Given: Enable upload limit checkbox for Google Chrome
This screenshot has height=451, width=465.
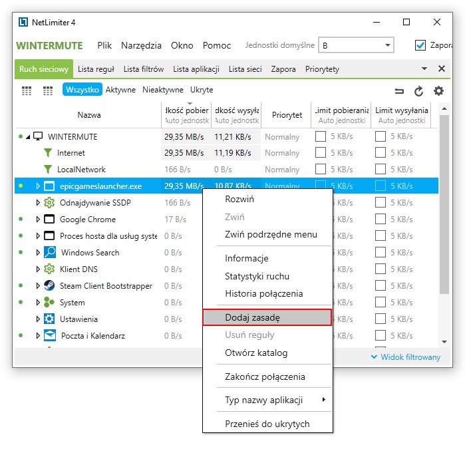Looking at the screenshot, I should click(x=381, y=219).
